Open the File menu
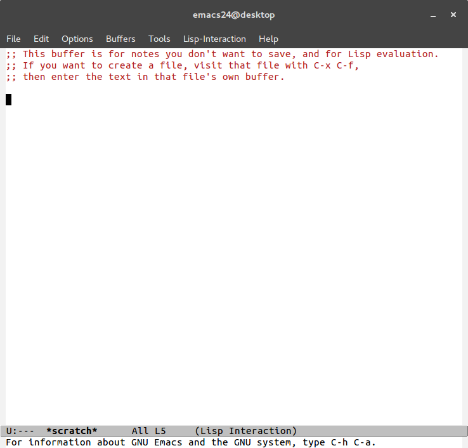The height and width of the screenshot is (448, 468). (13, 39)
